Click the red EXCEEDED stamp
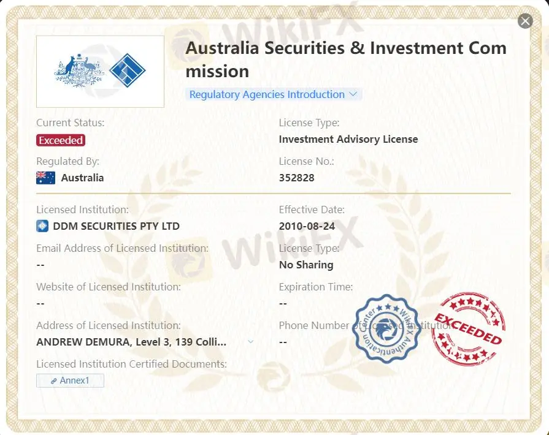Screen dimensions: 549x435 467,328
